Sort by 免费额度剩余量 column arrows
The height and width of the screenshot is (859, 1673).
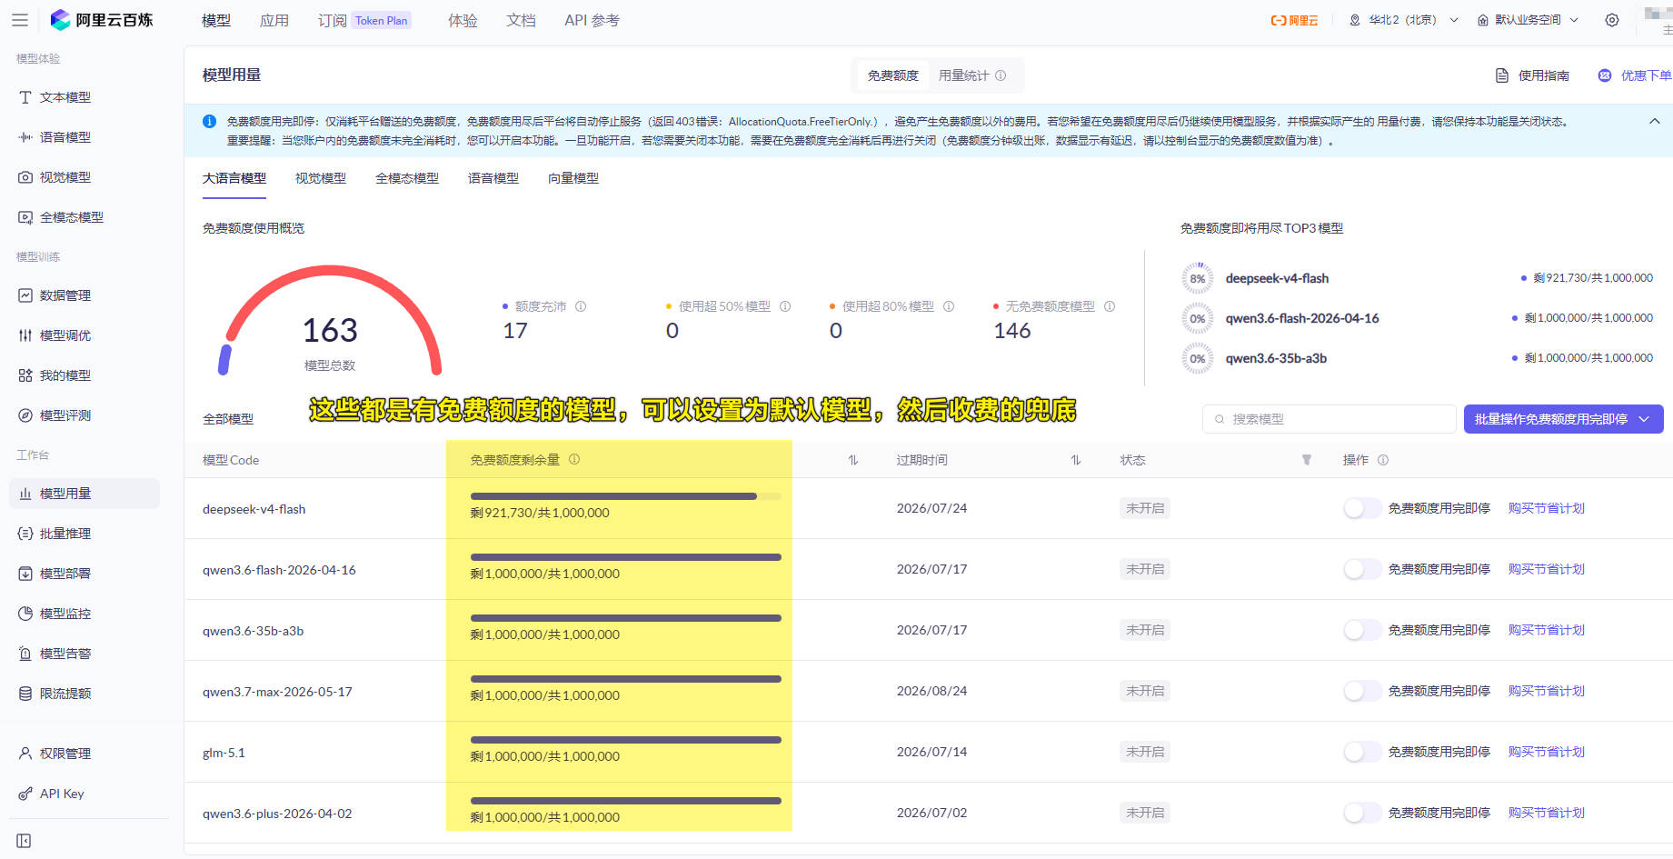pos(853,460)
